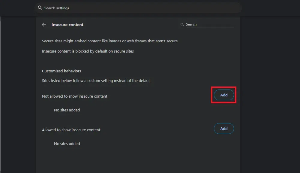The width and height of the screenshot is (300, 173).
Task: Click 'No sites added' under the Not allowed section
Action: click(67, 110)
